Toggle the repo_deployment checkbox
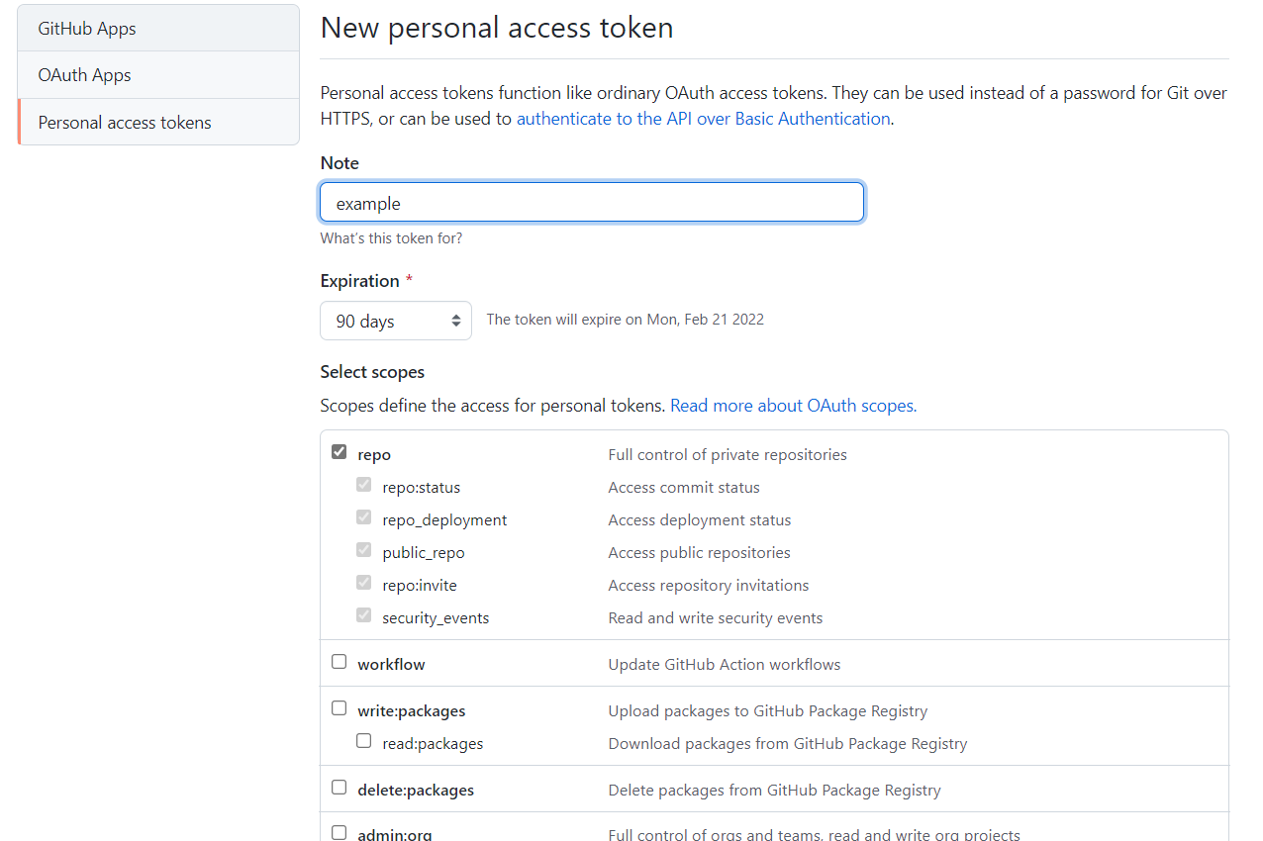This screenshot has height=841, width=1263. (364, 517)
